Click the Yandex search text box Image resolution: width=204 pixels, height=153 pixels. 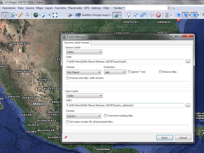click(147, 8)
